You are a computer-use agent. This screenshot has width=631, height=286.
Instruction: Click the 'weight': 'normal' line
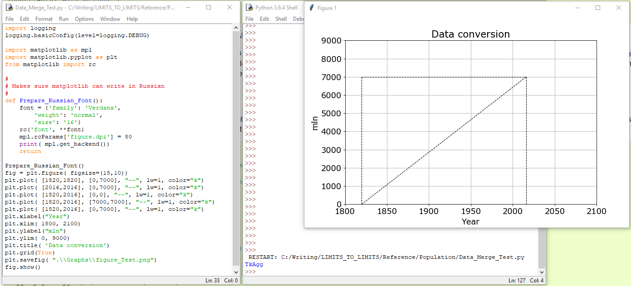[x=68, y=115]
